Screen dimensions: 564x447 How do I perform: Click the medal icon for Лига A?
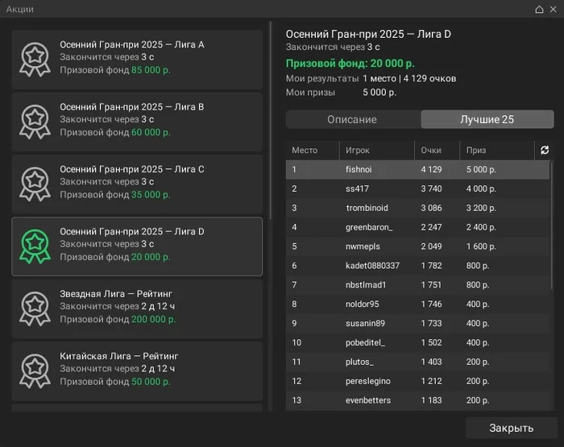pyautogui.click(x=35, y=60)
